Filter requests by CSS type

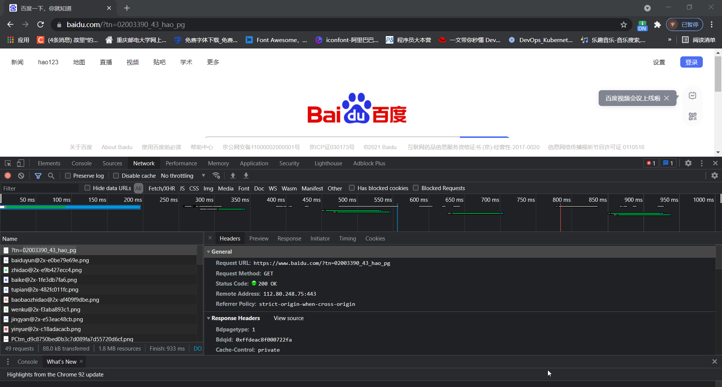(194, 188)
